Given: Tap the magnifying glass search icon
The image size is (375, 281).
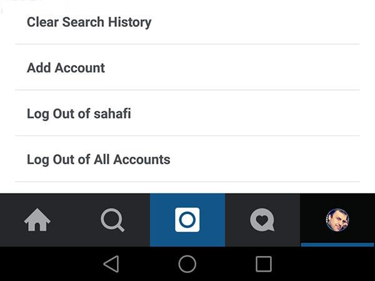Looking at the screenshot, I should [112, 220].
